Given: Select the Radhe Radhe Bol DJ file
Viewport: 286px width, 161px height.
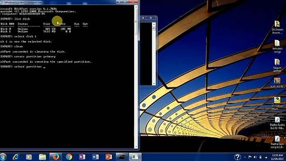Looking at the screenshot, I should (x=277, y=123).
